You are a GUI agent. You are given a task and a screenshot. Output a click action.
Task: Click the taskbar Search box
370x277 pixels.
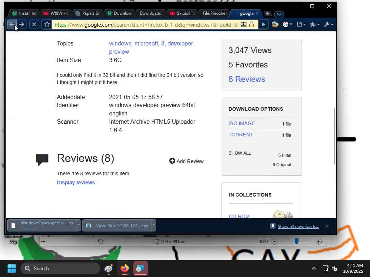[60, 268]
